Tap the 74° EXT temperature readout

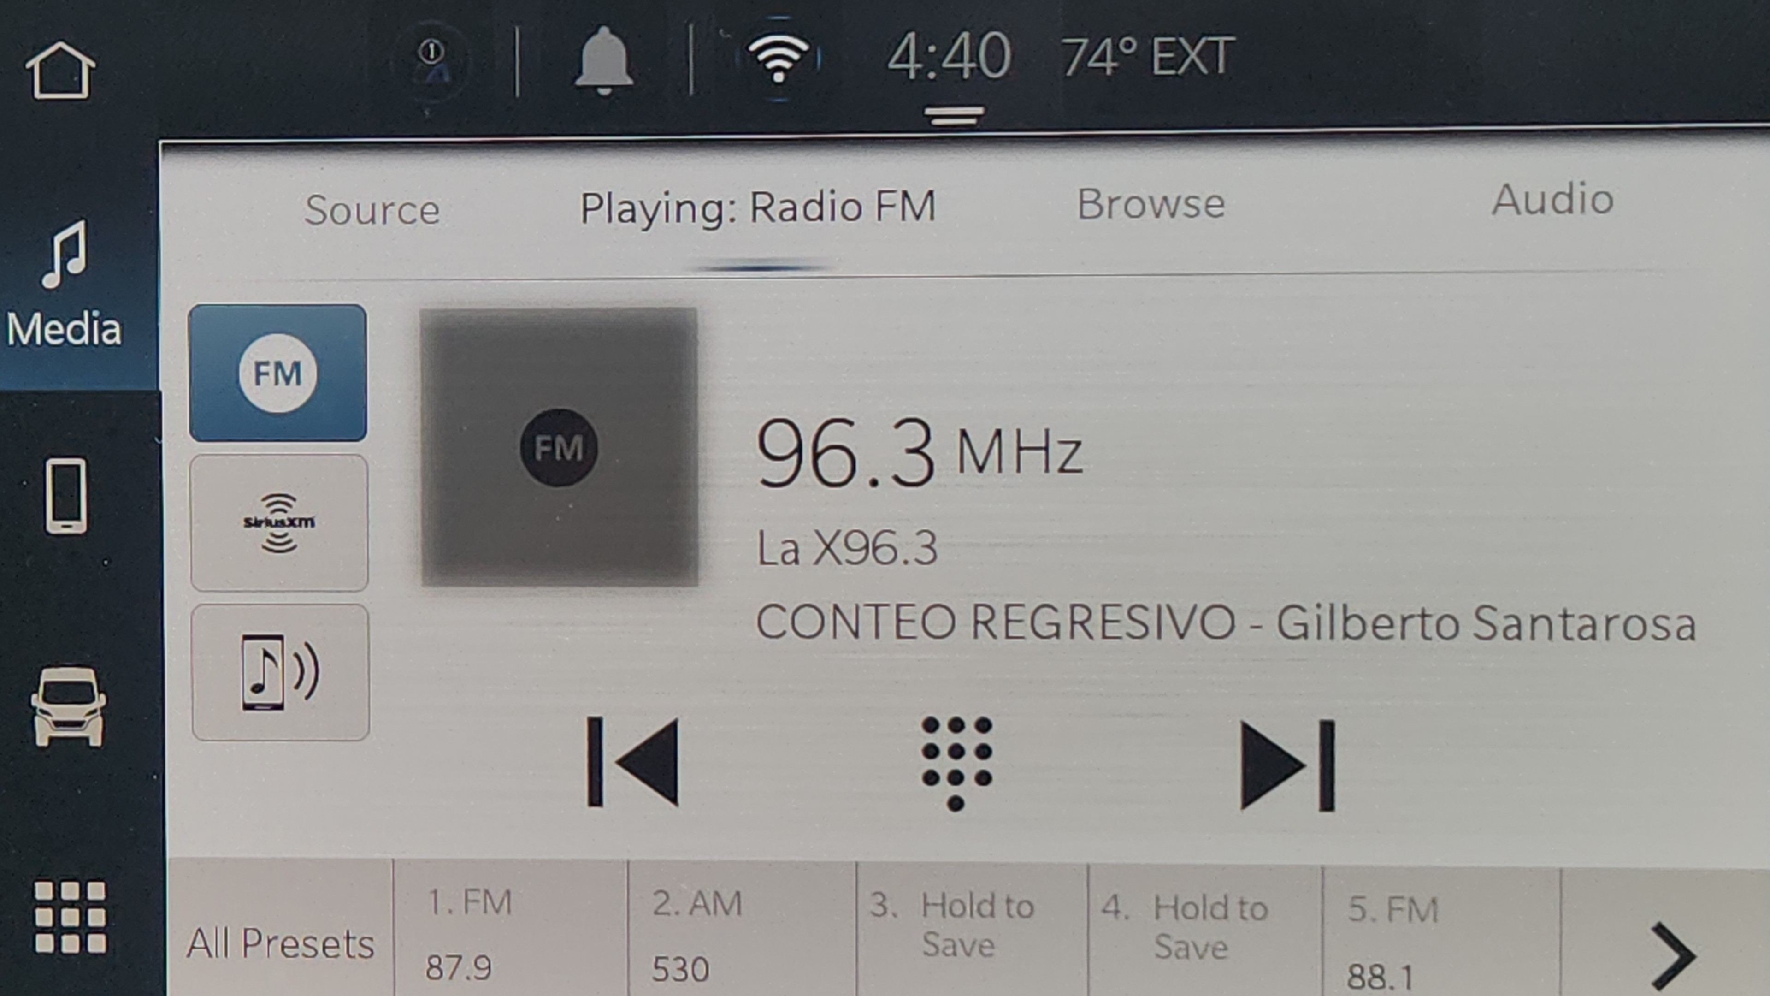pyautogui.click(x=1148, y=56)
